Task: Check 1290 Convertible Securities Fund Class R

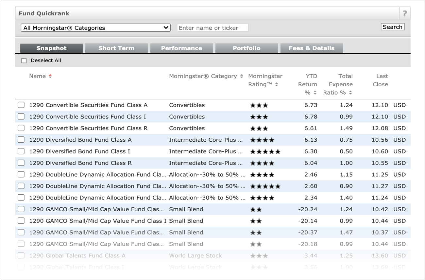Action: [21, 128]
